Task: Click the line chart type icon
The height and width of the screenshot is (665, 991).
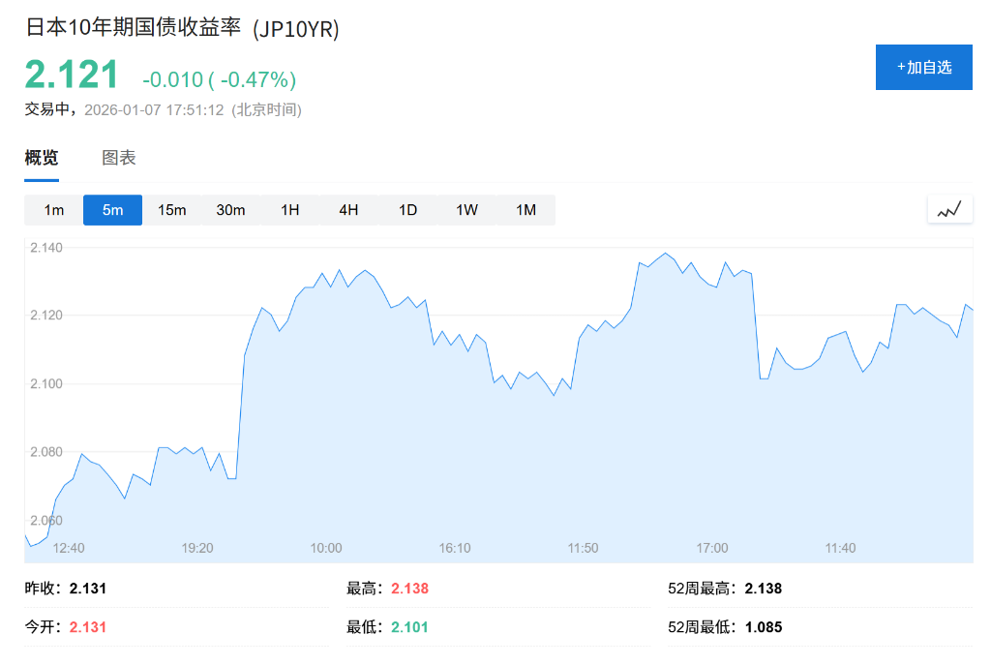Action: (x=949, y=209)
